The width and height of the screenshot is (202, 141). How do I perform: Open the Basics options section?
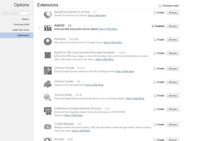pyautogui.click(x=25, y=19)
